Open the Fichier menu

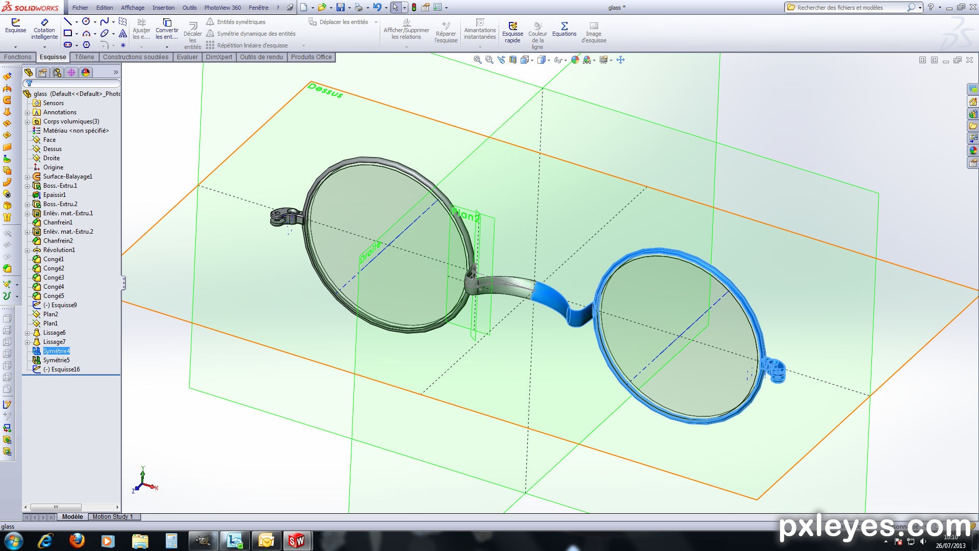80,8
